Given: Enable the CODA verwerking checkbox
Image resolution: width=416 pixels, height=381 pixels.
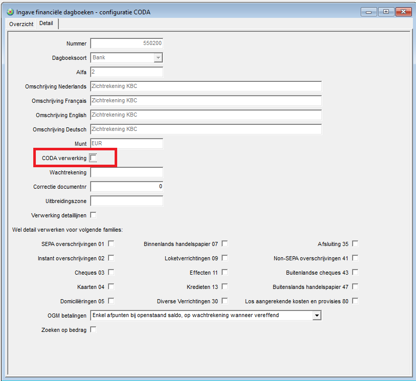Looking at the screenshot, I should [x=93, y=158].
